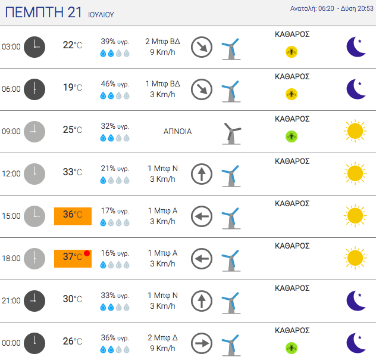This screenshot has height=363, width=376.
Task: Click the sun icon at 12:00
Action: click(355, 173)
